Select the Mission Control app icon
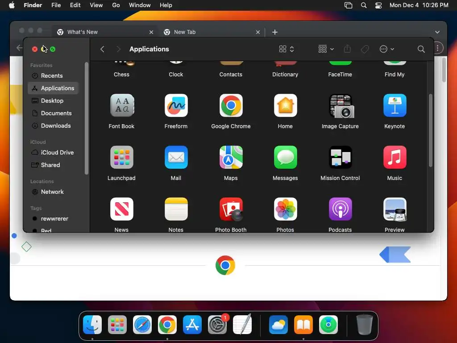Screen dimensions: 457x343 [340, 157]
